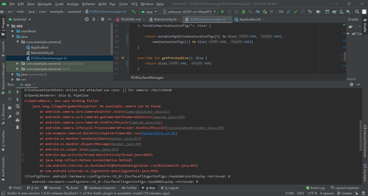Pin the Run tab with the pin icon
Screen dimensions: 368x196
click(10, 116)
